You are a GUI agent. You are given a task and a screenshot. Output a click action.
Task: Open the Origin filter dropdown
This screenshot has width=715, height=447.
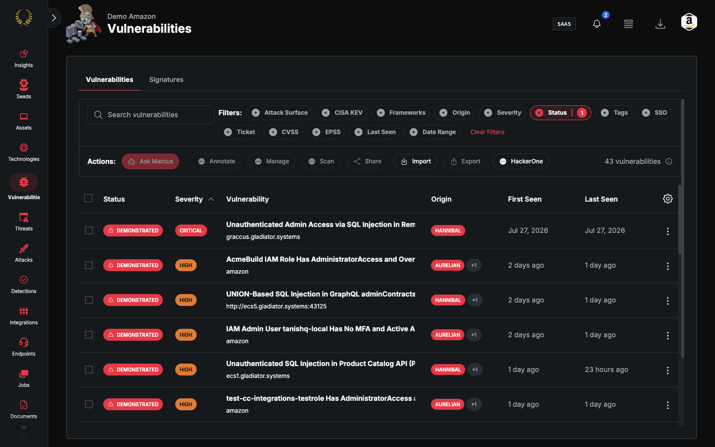[x=455, y=113]
